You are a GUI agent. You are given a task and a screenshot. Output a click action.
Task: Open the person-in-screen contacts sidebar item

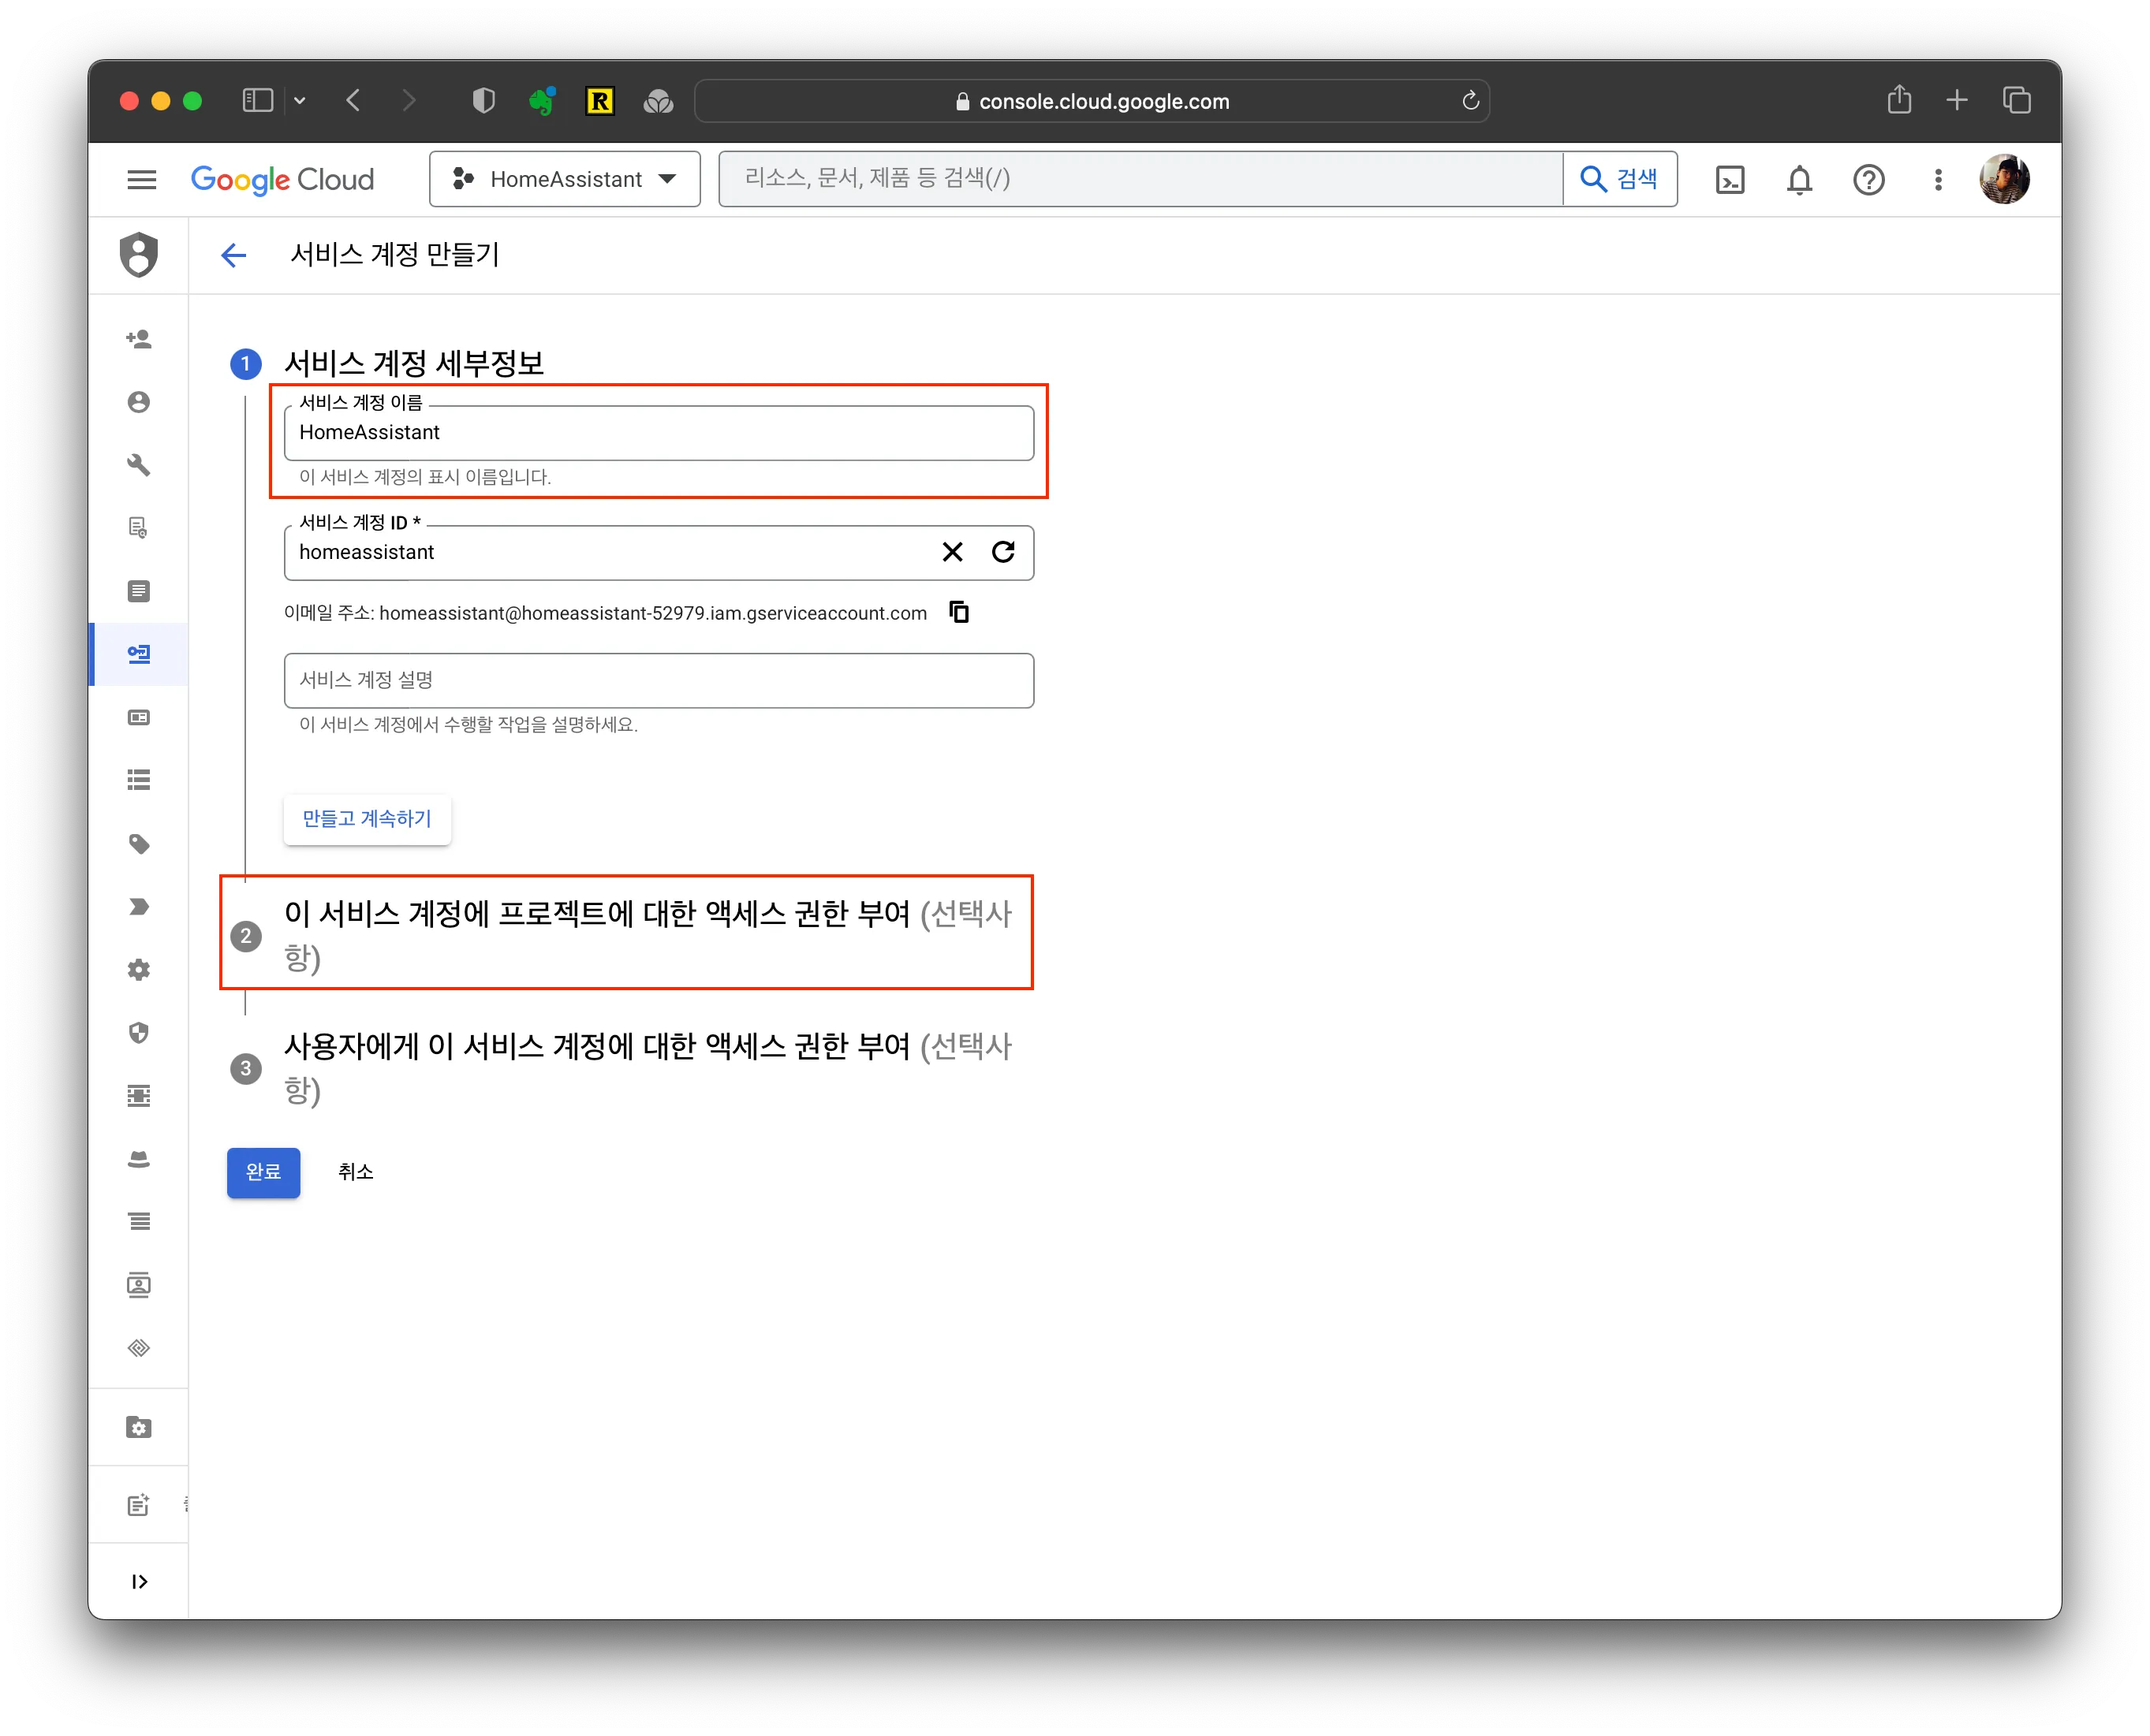[x=139, y=1285]
